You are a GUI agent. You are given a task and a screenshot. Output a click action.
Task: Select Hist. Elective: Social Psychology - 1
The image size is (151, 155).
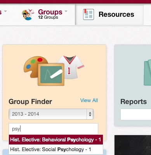[x=56, y=150]
